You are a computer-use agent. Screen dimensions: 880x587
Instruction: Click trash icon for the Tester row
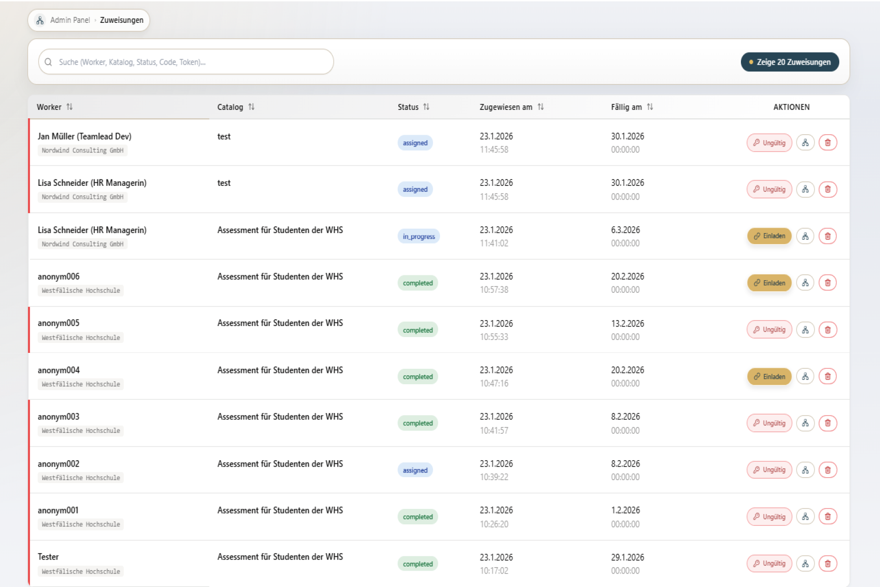[827, 563]
